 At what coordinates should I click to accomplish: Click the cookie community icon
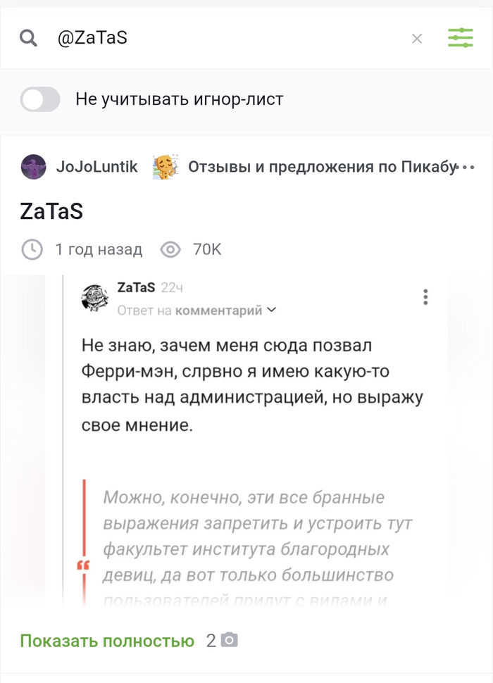tap(165, 167)
